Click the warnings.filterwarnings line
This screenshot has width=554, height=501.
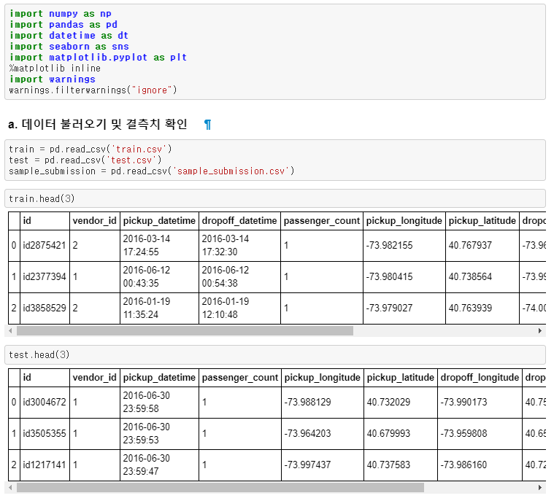tap(93, 90)
